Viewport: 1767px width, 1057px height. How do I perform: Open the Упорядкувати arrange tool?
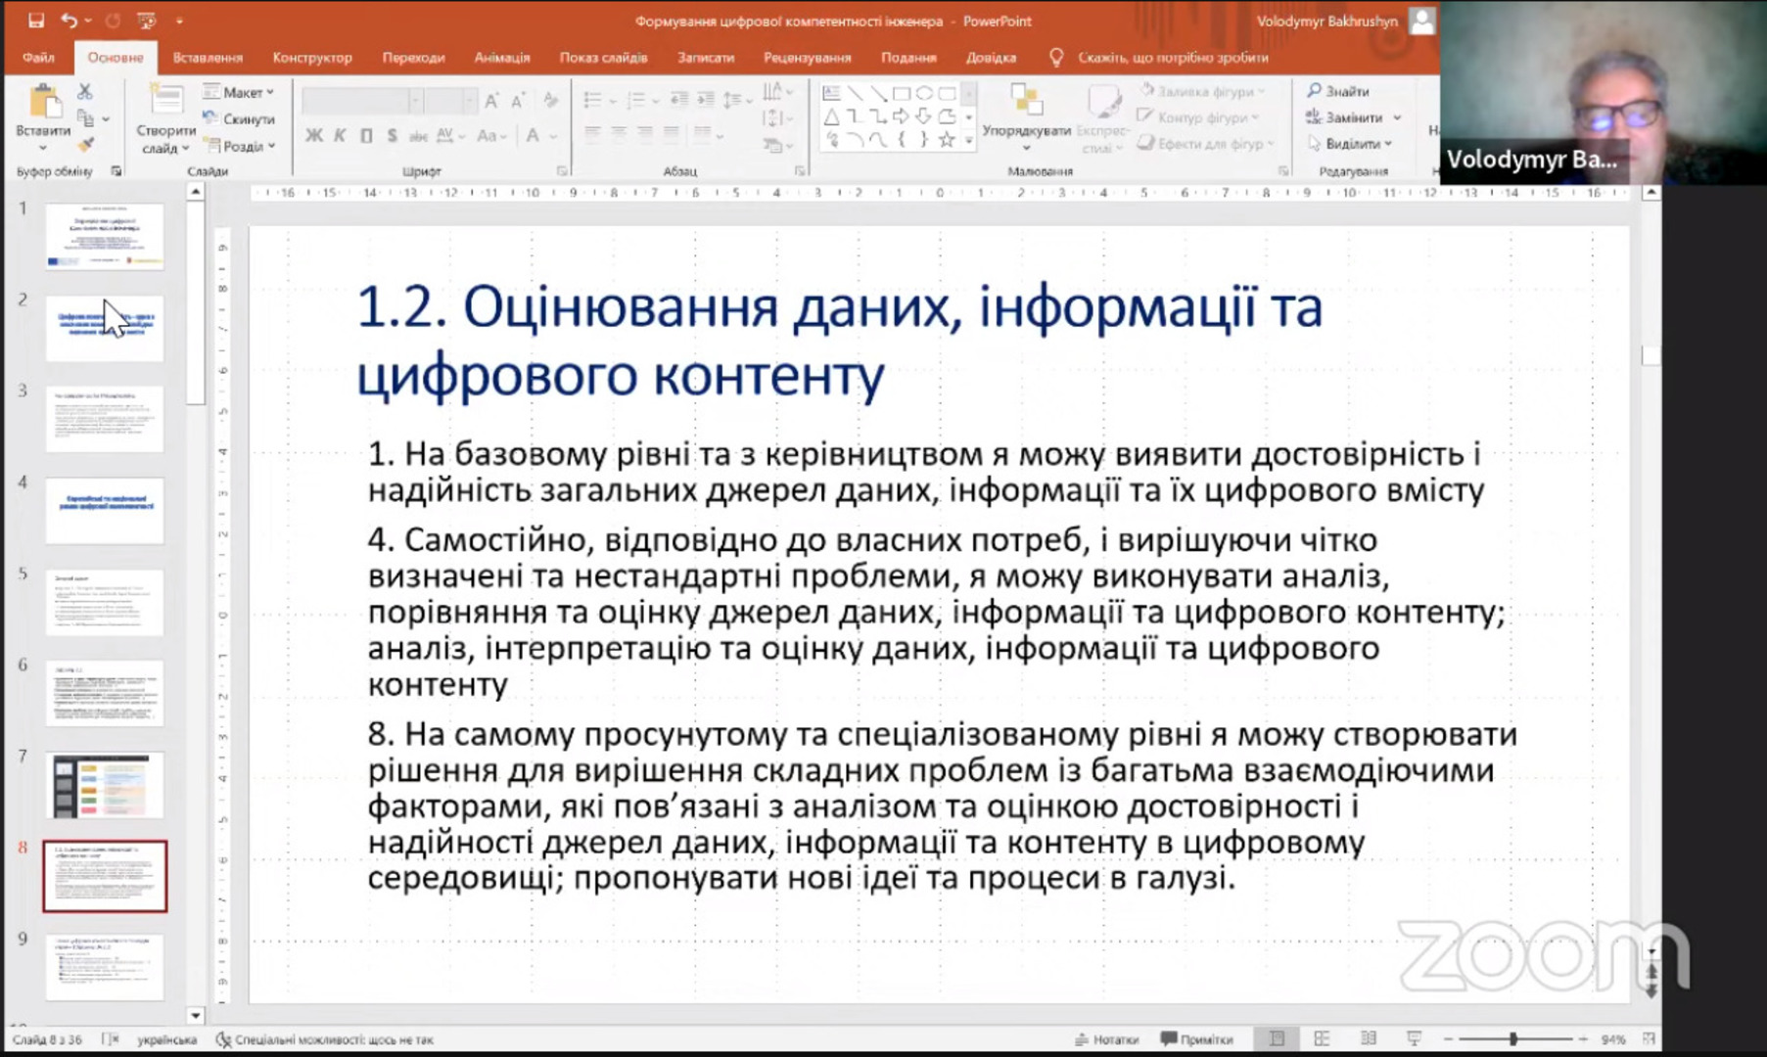pos(1026,113)
